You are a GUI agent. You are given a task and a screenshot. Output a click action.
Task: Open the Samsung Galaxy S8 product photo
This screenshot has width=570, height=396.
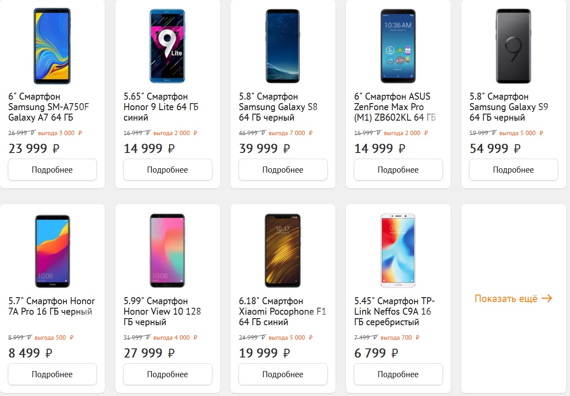283,46
